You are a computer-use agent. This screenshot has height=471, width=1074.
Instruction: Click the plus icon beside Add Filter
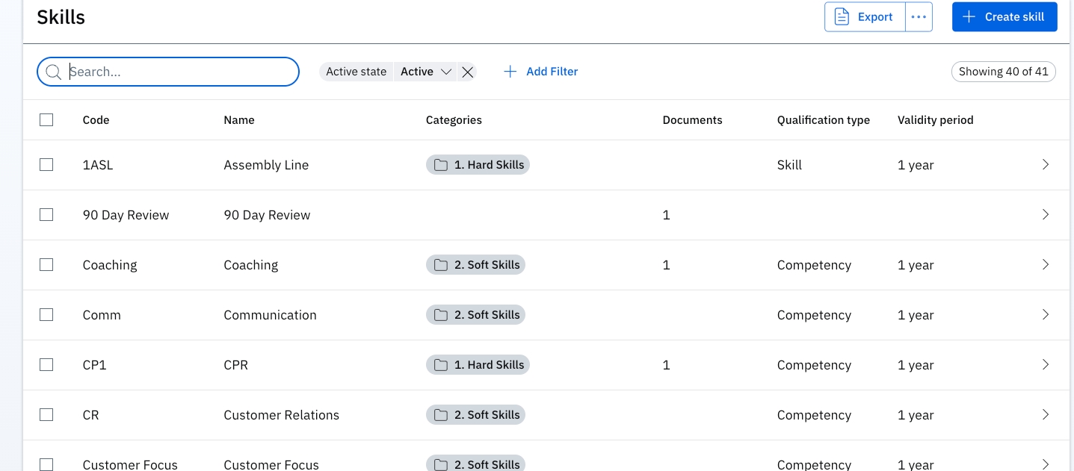pyautogui.click(x=510, y=72)
